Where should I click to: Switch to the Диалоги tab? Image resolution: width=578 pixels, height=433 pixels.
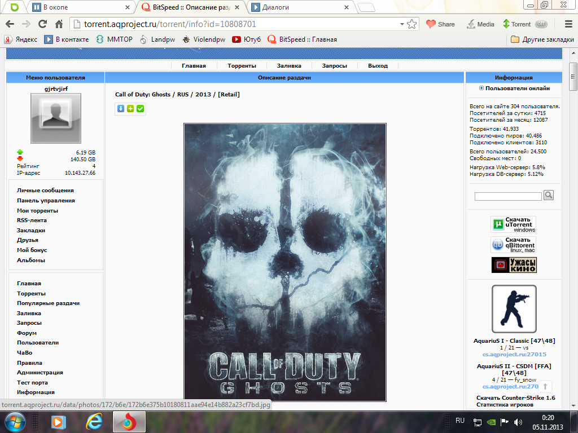pos(300,7)
